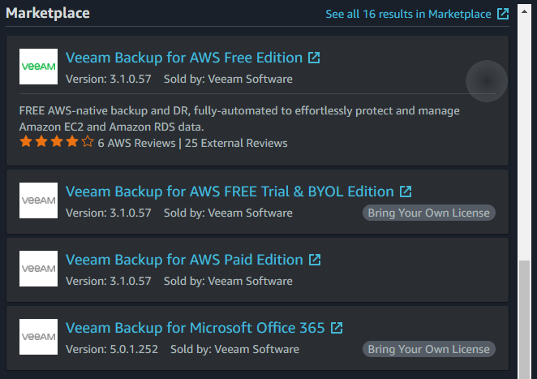Viewport: 537px width, 379px height.
Task: Open 'See all 16 results in Marketplace' link
Action: click(x=408, y=14)
